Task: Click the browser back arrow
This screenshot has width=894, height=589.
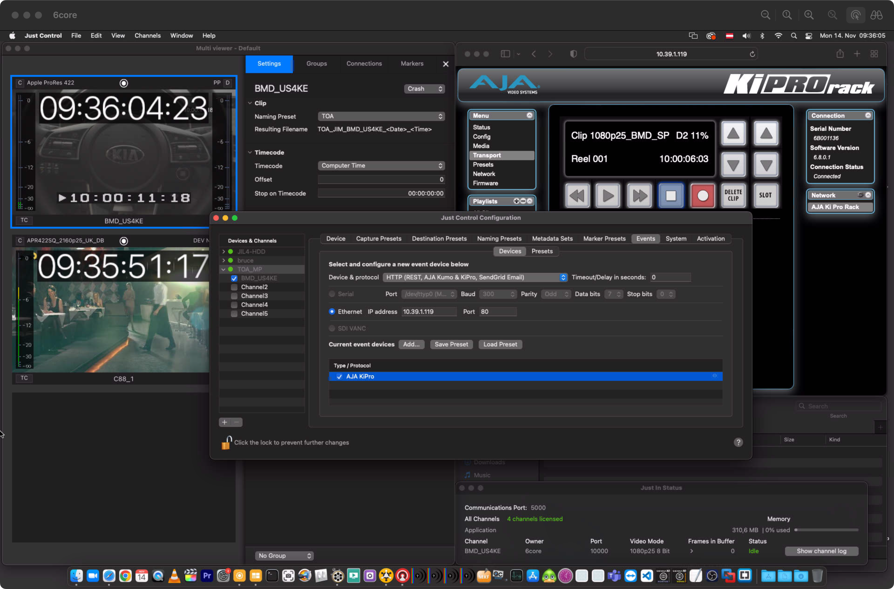Action: pyautogui.click(x=533, y=54)
